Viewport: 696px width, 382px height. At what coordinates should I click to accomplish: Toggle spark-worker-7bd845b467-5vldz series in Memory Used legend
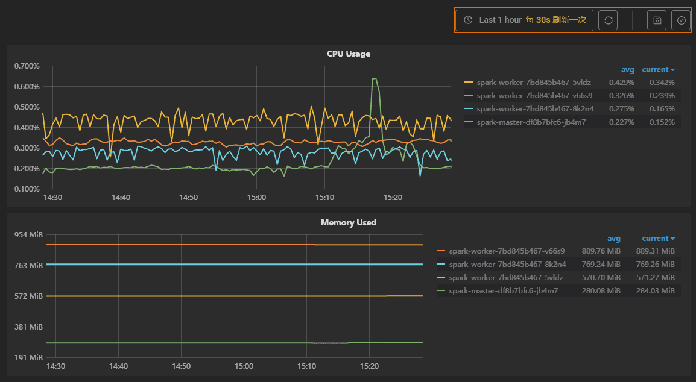coord(505,278)
